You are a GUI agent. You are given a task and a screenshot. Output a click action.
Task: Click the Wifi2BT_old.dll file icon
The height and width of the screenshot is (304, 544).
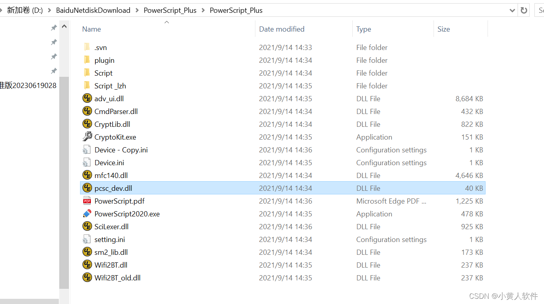pyautogui.click(x=87, y=278)
